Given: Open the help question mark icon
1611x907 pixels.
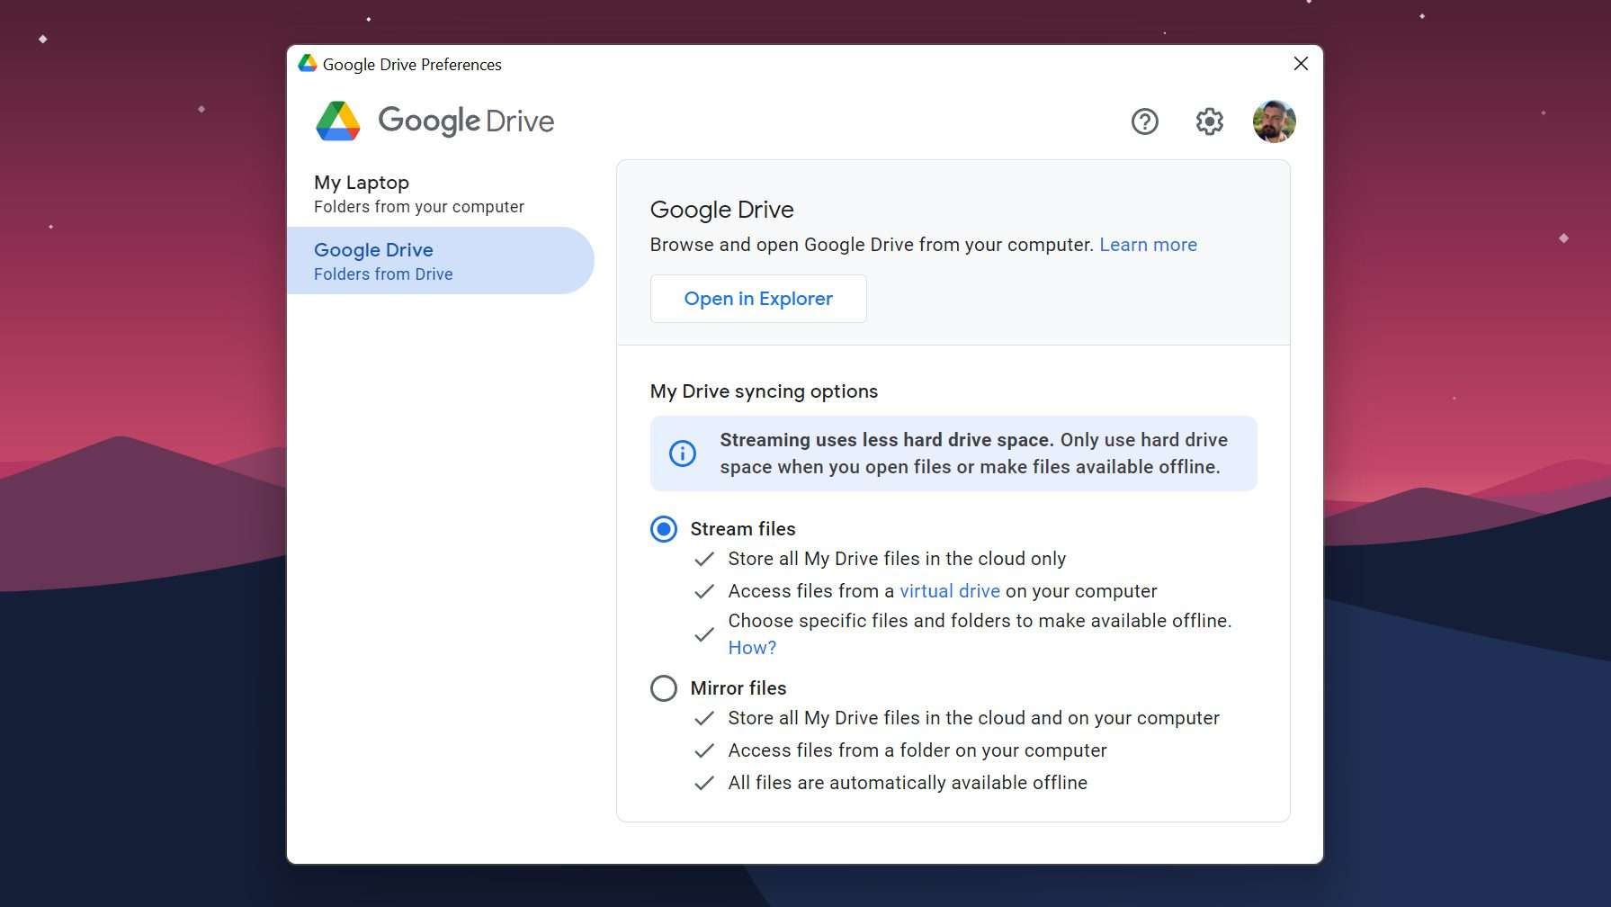Looking at the screenshot, I should (x=1144, y=121).
